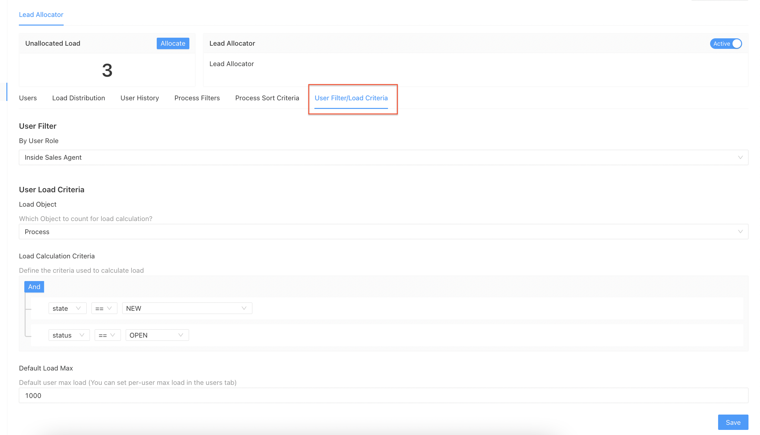Toggle the And condition button
The height and width of the screenshot is (435, 760).
[x=34, y=287]
